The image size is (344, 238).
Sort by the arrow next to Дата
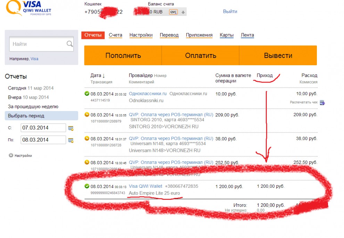click(104, 76)
